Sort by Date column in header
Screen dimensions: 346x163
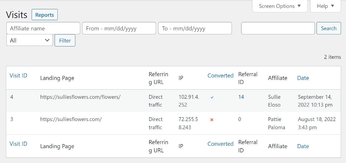pyautogui.click(x=303, y=78)
